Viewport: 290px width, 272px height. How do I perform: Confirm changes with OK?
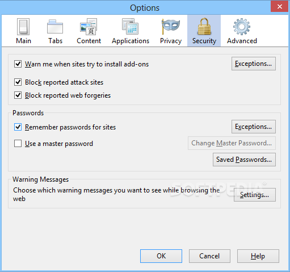161,256
